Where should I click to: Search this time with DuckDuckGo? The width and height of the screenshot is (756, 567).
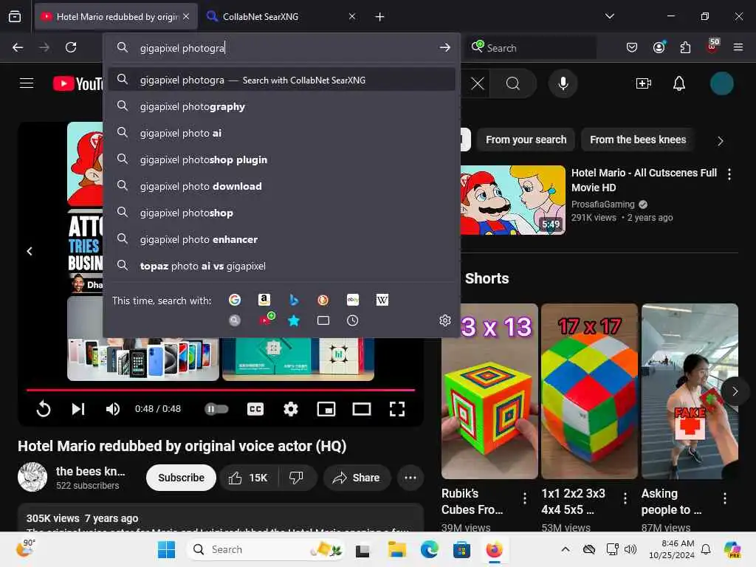[323, 300]
